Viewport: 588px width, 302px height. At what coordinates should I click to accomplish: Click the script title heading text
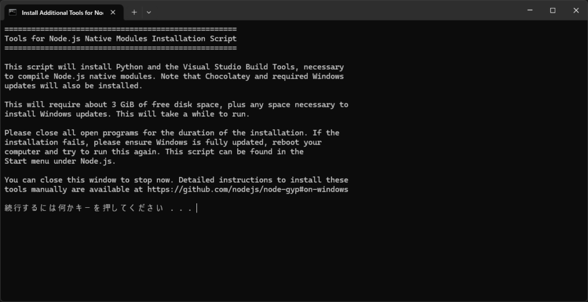[x=121, y=38]
